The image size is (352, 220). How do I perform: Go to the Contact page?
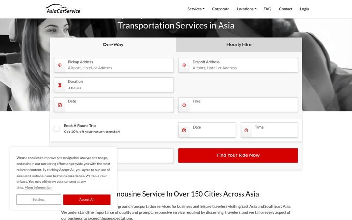click(286, 9)
